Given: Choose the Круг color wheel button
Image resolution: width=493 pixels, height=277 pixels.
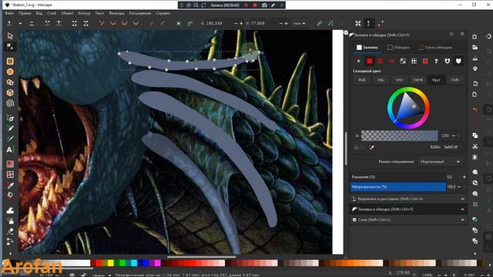Looking at the screenshot, I should click(436, 80).
